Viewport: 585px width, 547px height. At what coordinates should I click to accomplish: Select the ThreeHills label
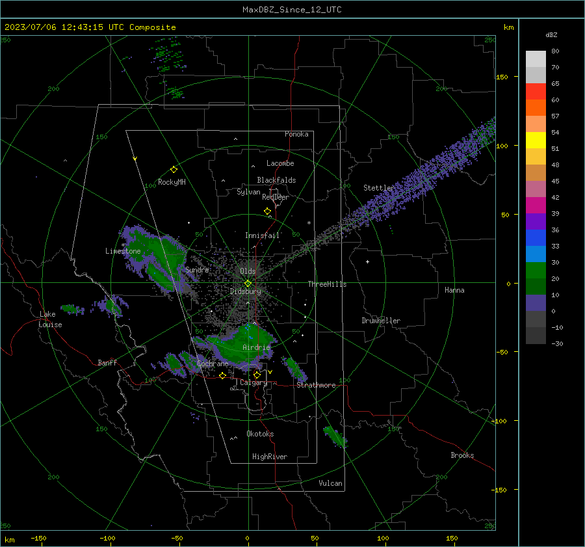click(x=327, y=284)
